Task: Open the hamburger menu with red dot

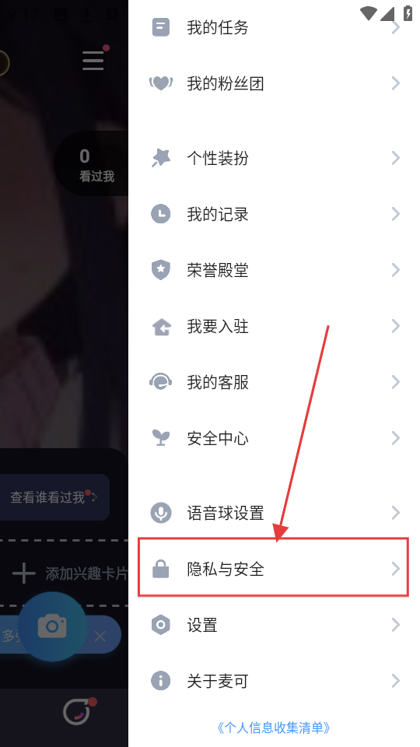Action: click(x=93, y=61)
